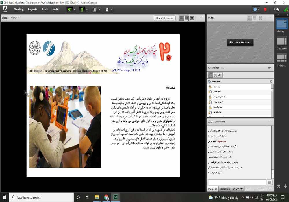This screenshot has width=289, height=202.
Task: Open the Share pod options menu
Action: [x=201, y=18]
